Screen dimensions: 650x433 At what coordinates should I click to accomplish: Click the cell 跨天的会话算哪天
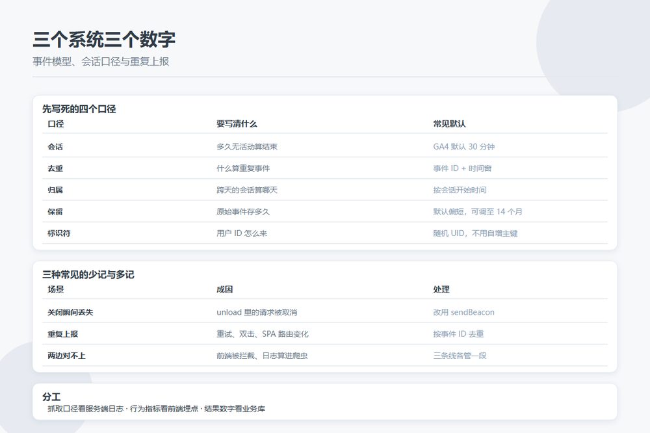click(247, 190)
